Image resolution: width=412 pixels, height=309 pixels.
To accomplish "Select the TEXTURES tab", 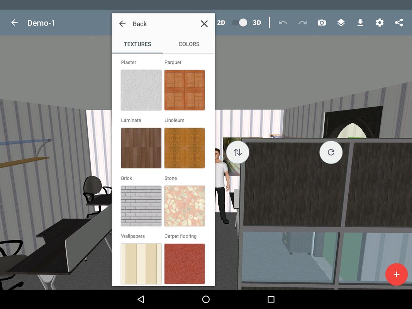I will 137,44.
